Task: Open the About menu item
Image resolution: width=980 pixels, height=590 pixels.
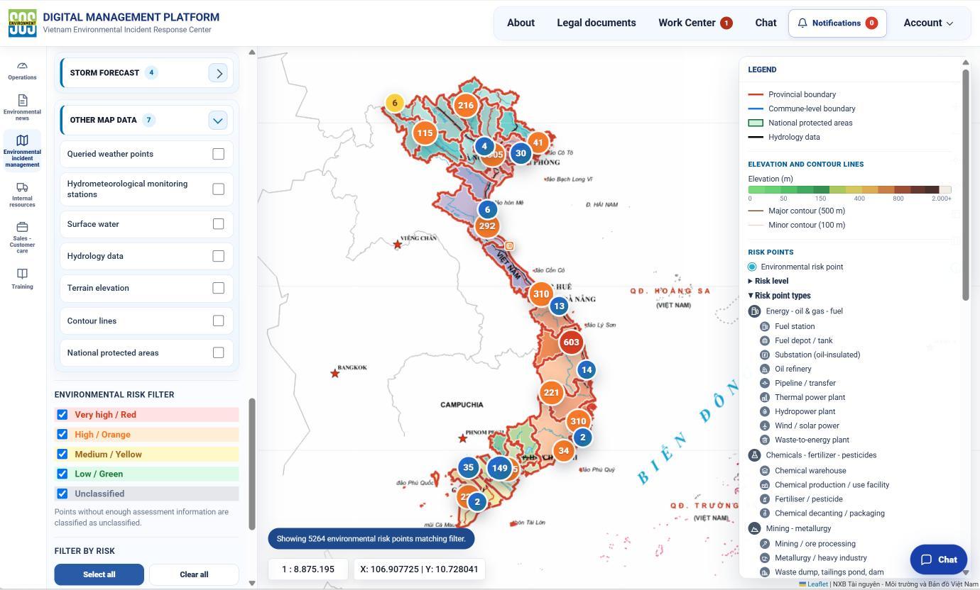Action: (521, 23)
